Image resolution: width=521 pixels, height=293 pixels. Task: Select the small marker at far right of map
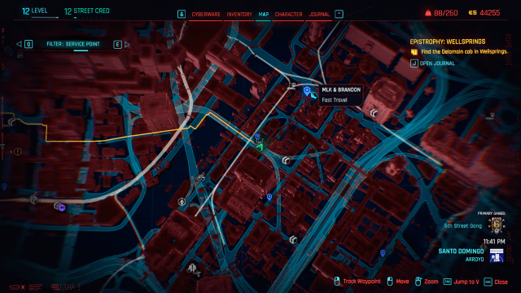click(x=492, y=116)
